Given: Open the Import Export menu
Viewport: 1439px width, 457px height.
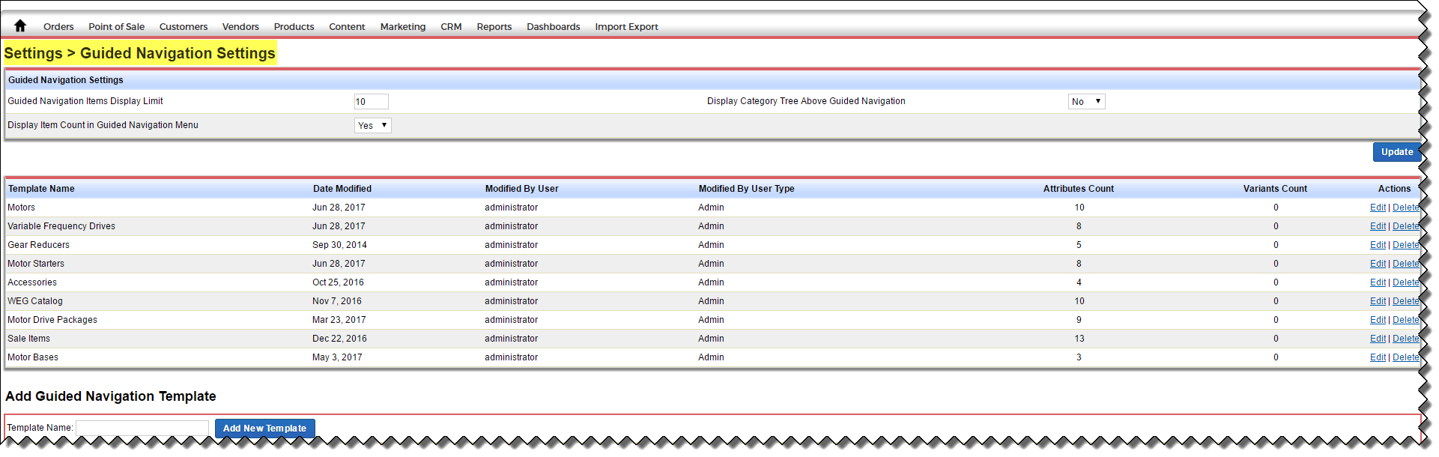Looking at the screenshot, I should pos(627,27).
